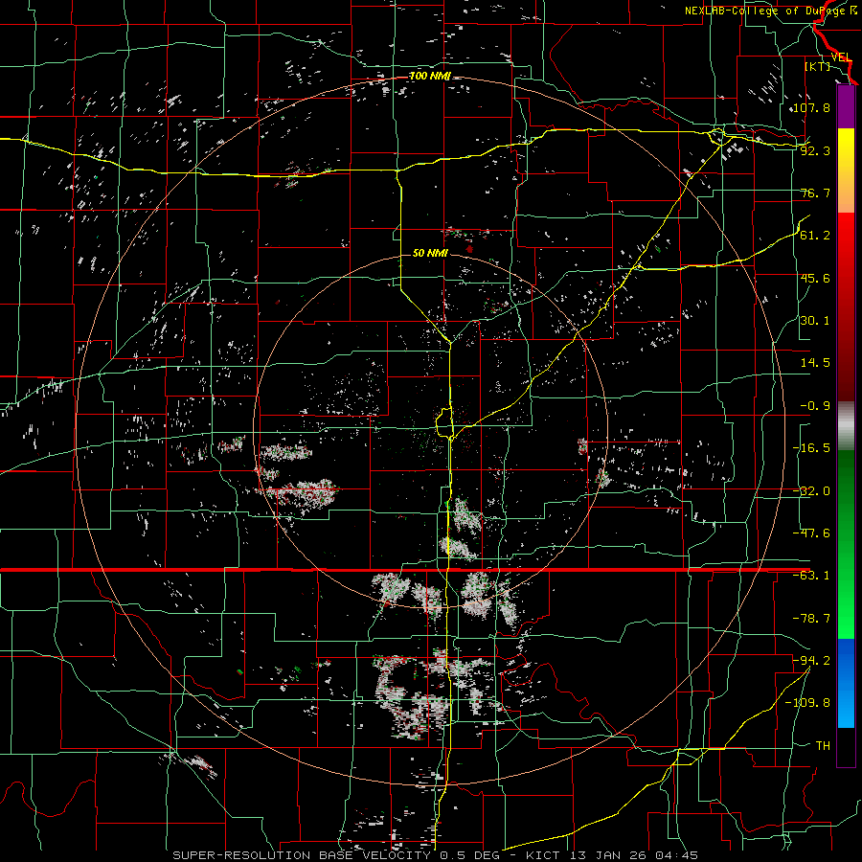Select the -94.2 velocity scale value
This screenshot has width=862, height=862.
click(811, 661)
